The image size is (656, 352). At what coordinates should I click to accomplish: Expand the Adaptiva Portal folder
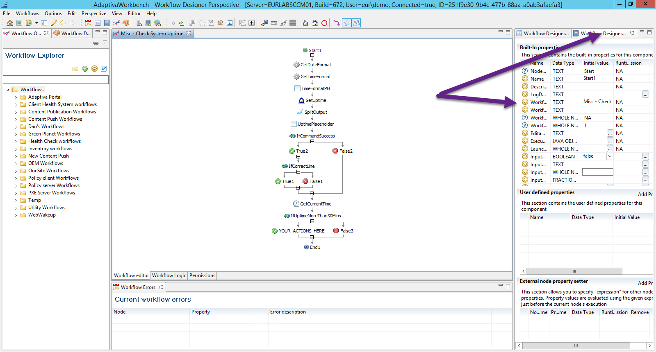coord(16,97)
